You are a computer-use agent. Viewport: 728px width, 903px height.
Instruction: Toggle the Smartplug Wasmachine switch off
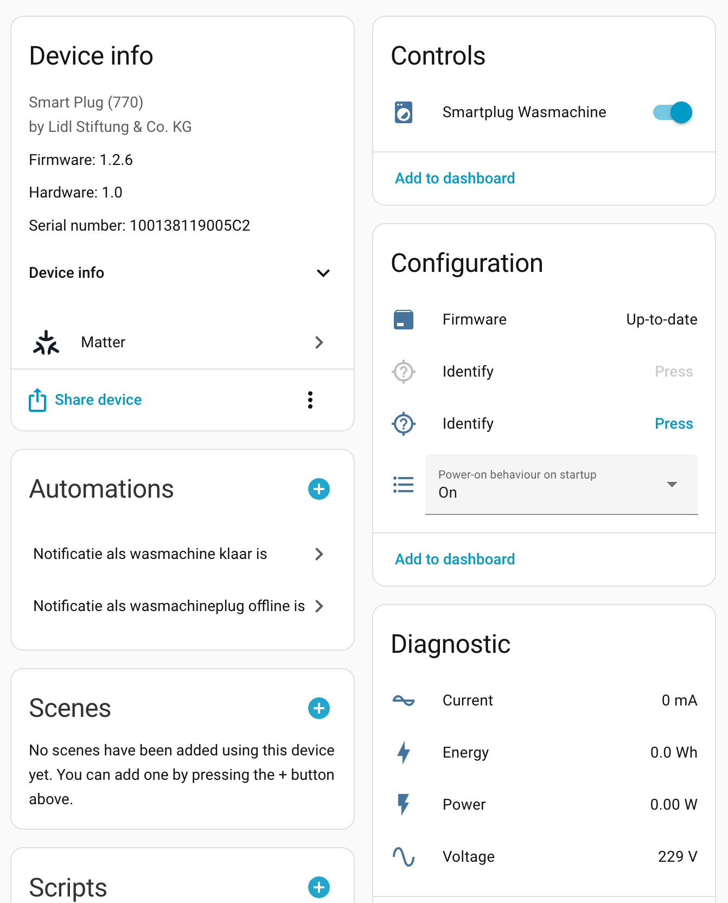(673, 112)
